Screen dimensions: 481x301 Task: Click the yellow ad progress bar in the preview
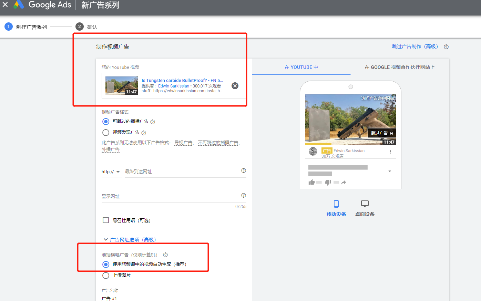point(318,144)
